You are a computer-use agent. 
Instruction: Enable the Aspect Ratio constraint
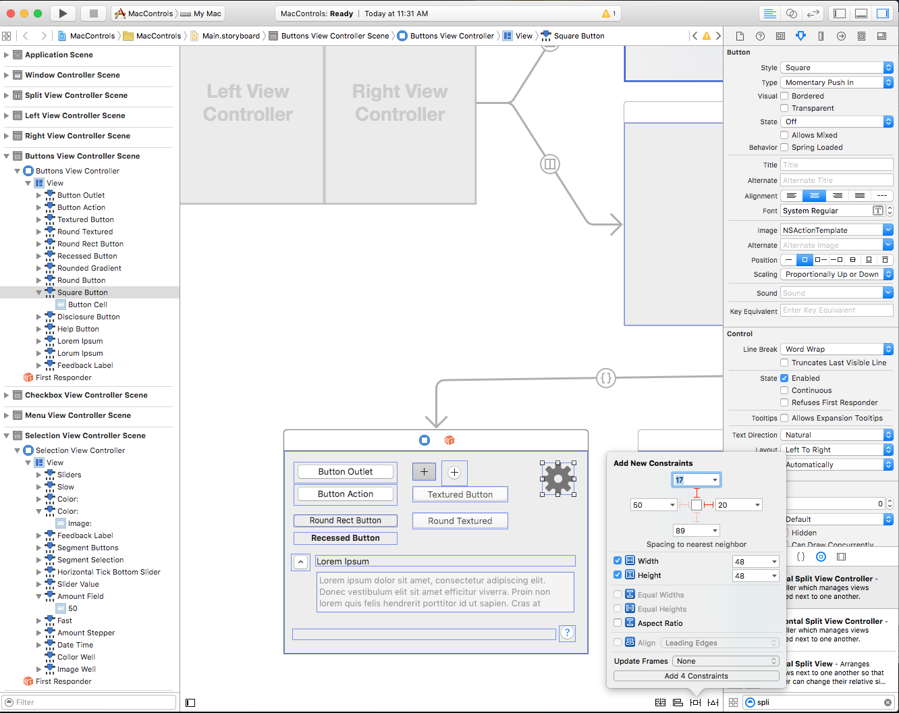click(x=618, y=623)
